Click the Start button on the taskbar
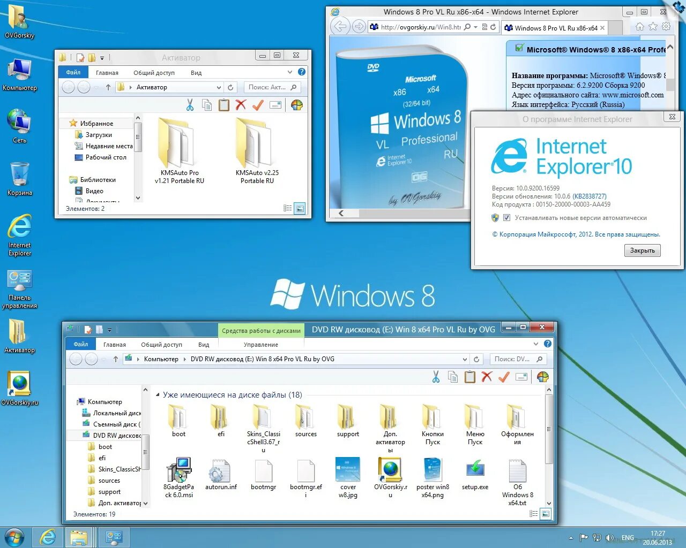686x548 pixels. pyautogui.click(x=14, y=537)
